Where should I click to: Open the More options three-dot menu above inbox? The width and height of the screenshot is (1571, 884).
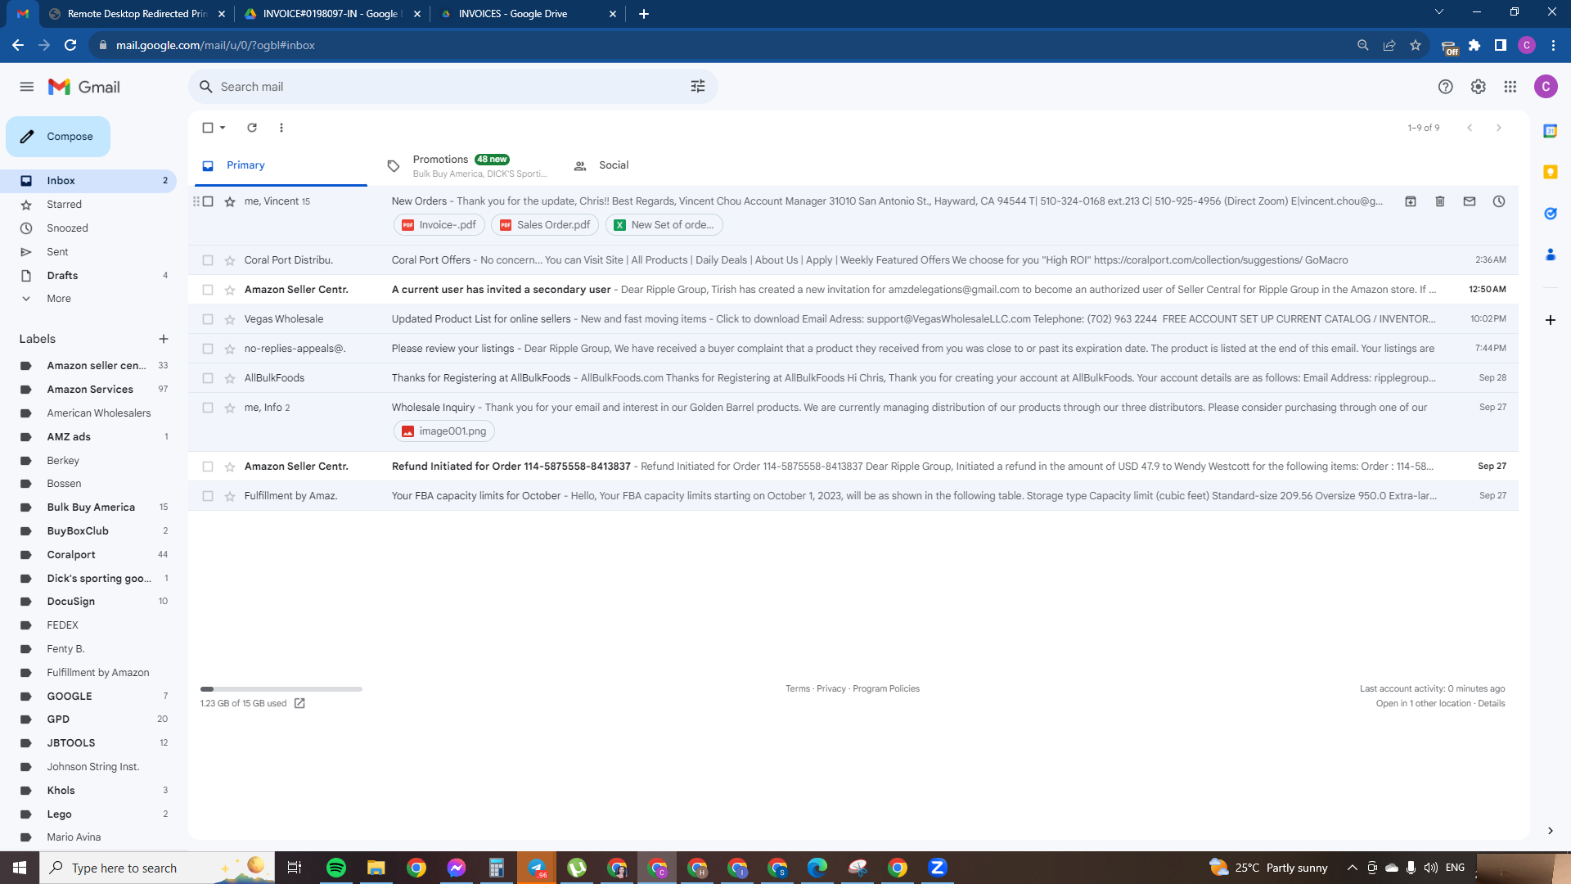(281, 128)
